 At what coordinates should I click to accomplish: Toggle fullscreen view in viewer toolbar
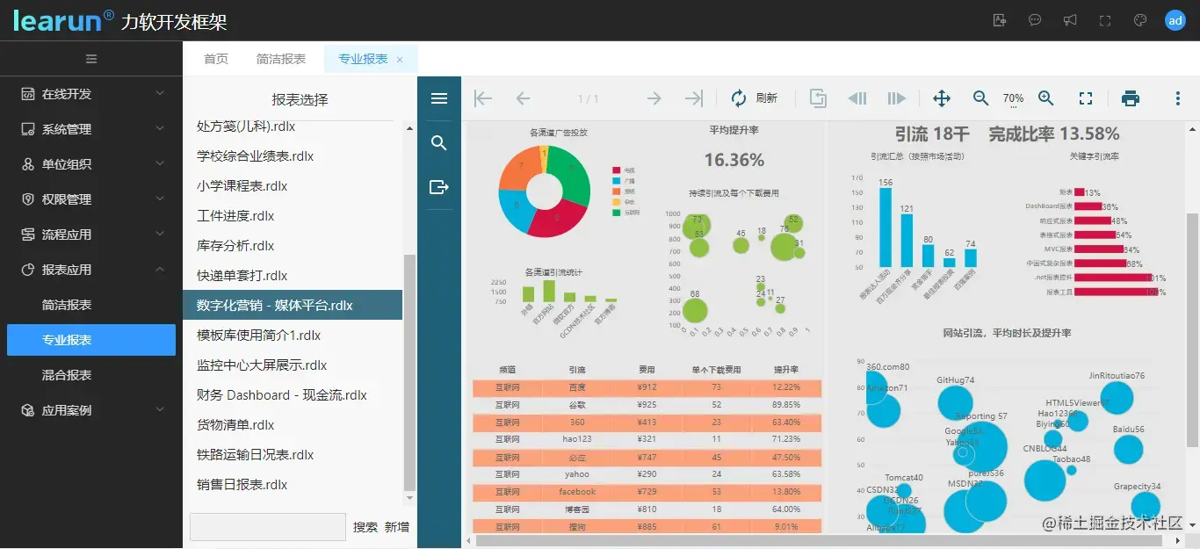[1086, 98]
